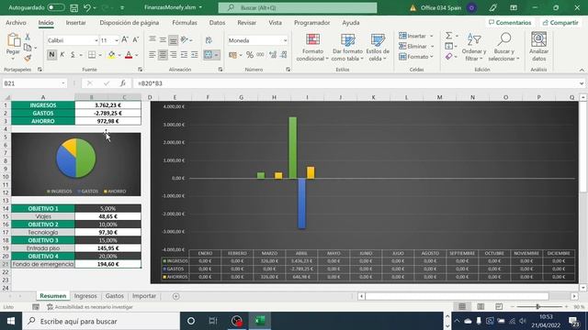
Task: Open the Moneda number format dropdown
Action: tap(285, 40)
